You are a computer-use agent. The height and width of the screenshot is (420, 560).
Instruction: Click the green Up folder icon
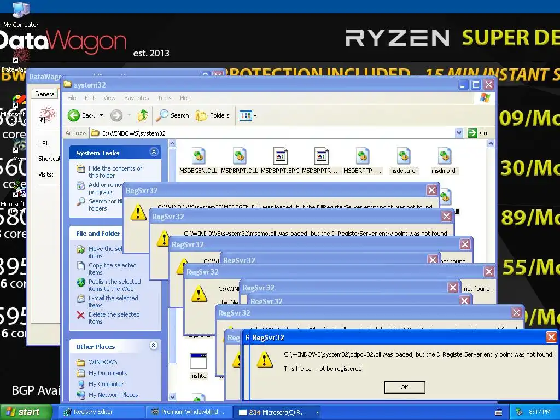click(x=143, y=115)
